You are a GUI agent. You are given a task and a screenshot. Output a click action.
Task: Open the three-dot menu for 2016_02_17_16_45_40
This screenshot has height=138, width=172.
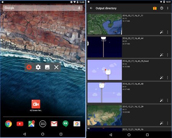pyautogui.click(x=167, y=101)
